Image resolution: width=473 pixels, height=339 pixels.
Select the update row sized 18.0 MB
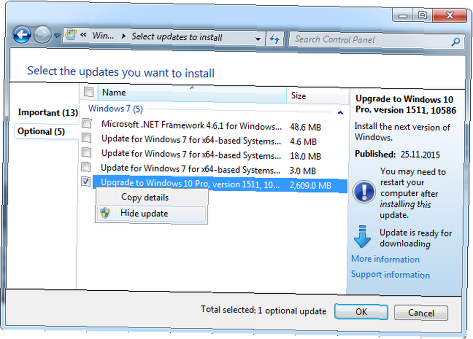tap(214, 155)
